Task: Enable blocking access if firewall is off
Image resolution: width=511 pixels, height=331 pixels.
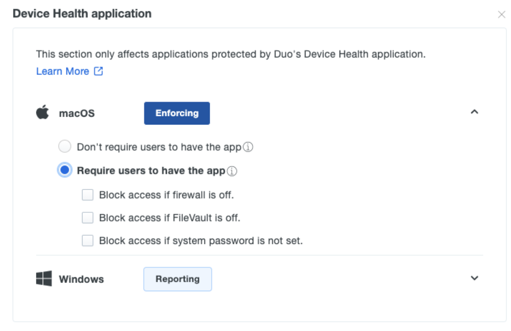Action: point(88,195)
